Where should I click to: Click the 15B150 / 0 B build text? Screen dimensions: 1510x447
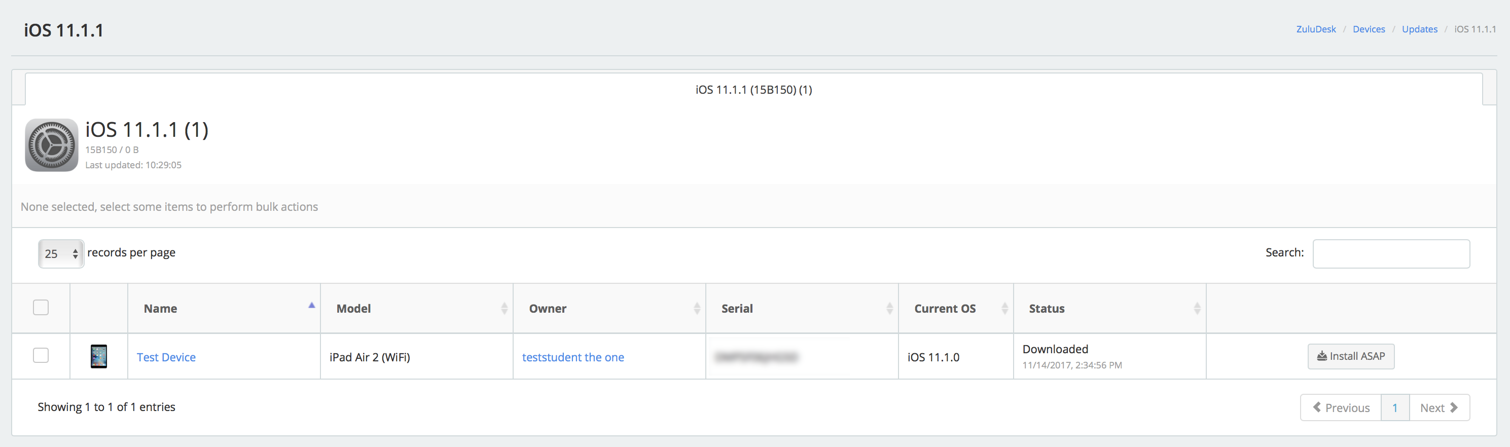(112, 150)
